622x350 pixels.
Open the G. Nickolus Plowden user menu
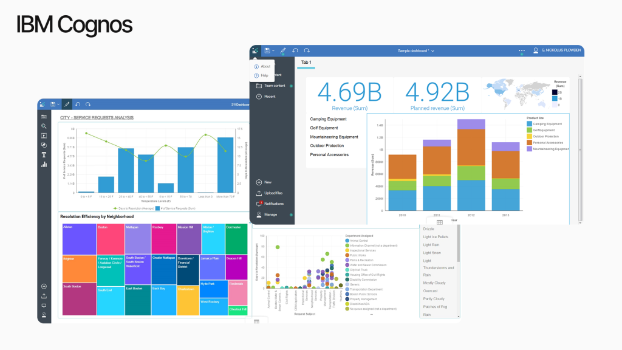[x=558, y=50]
